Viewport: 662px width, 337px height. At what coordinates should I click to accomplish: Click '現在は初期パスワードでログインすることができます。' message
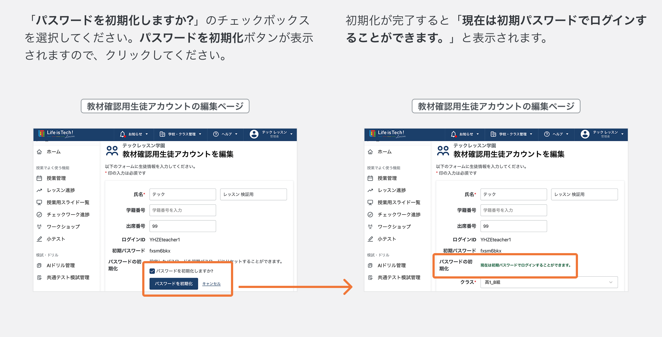click(526, 265)
